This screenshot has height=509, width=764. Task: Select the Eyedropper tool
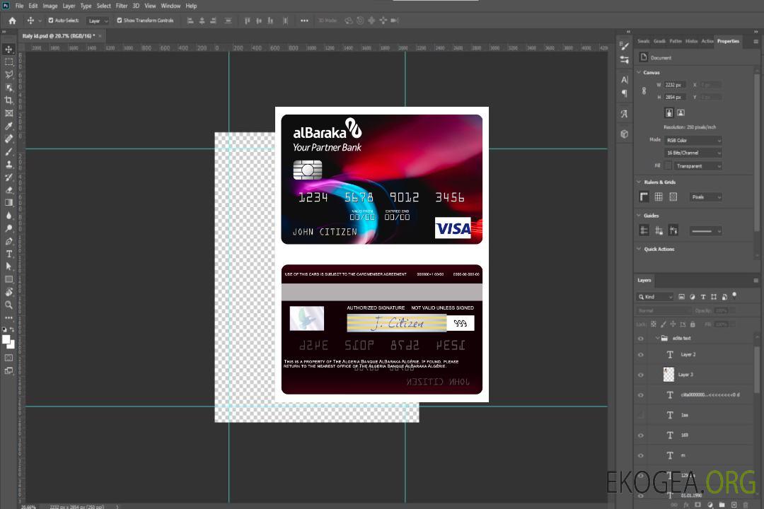(8, 126)
